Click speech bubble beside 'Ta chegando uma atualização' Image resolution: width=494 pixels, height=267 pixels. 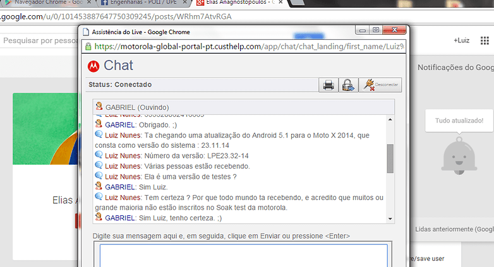coord(99,134)
